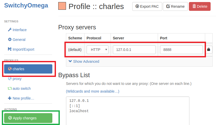Click inside the Bypass List text area
Screen dimensions: 216x125
click(x=128, y=111)
